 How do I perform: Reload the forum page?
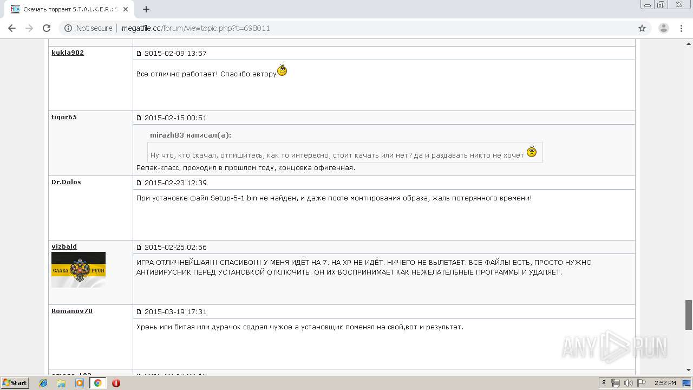(x=47, y=28)
